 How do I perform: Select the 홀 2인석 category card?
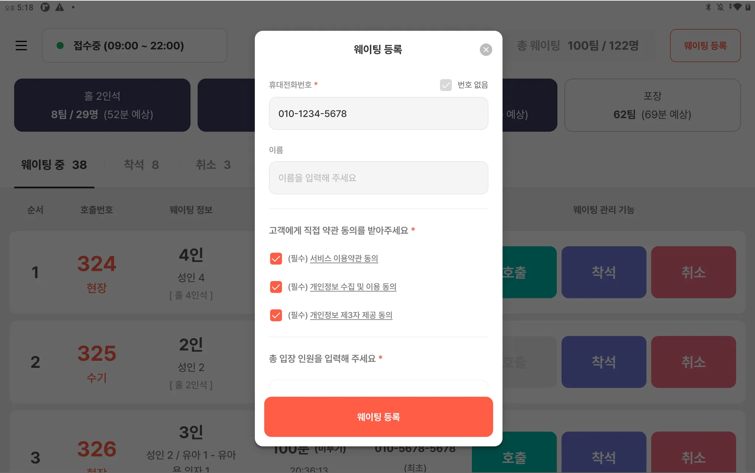[x=102, y=105]
